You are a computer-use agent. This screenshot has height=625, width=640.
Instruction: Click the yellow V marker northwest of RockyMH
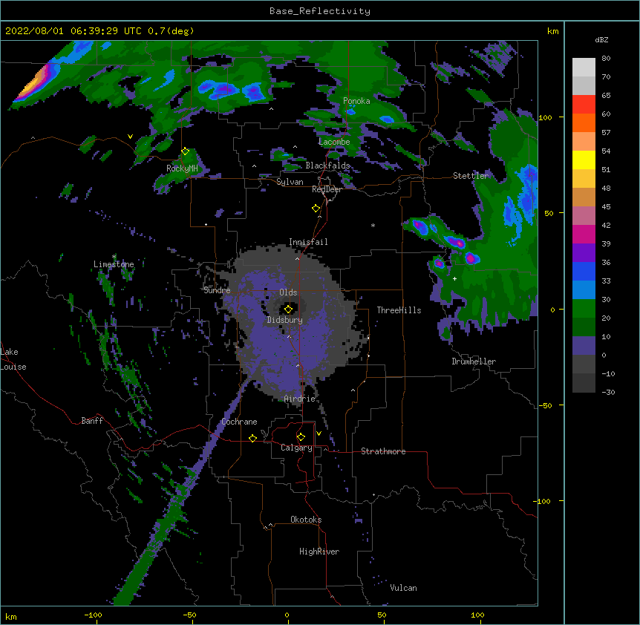pos(130,137)
